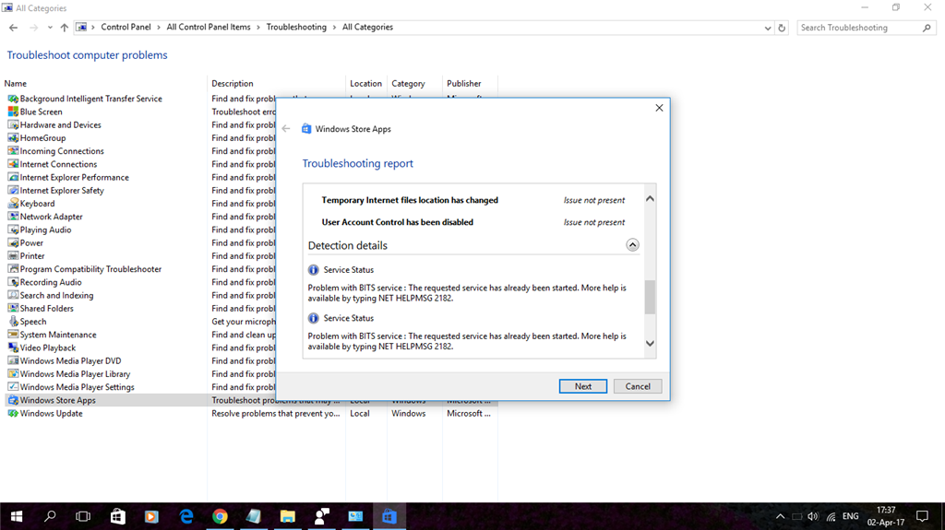This screenshot has height=530, width=945.
Task: Select Windows Media Player DVD icon
Action: [13, 361]
